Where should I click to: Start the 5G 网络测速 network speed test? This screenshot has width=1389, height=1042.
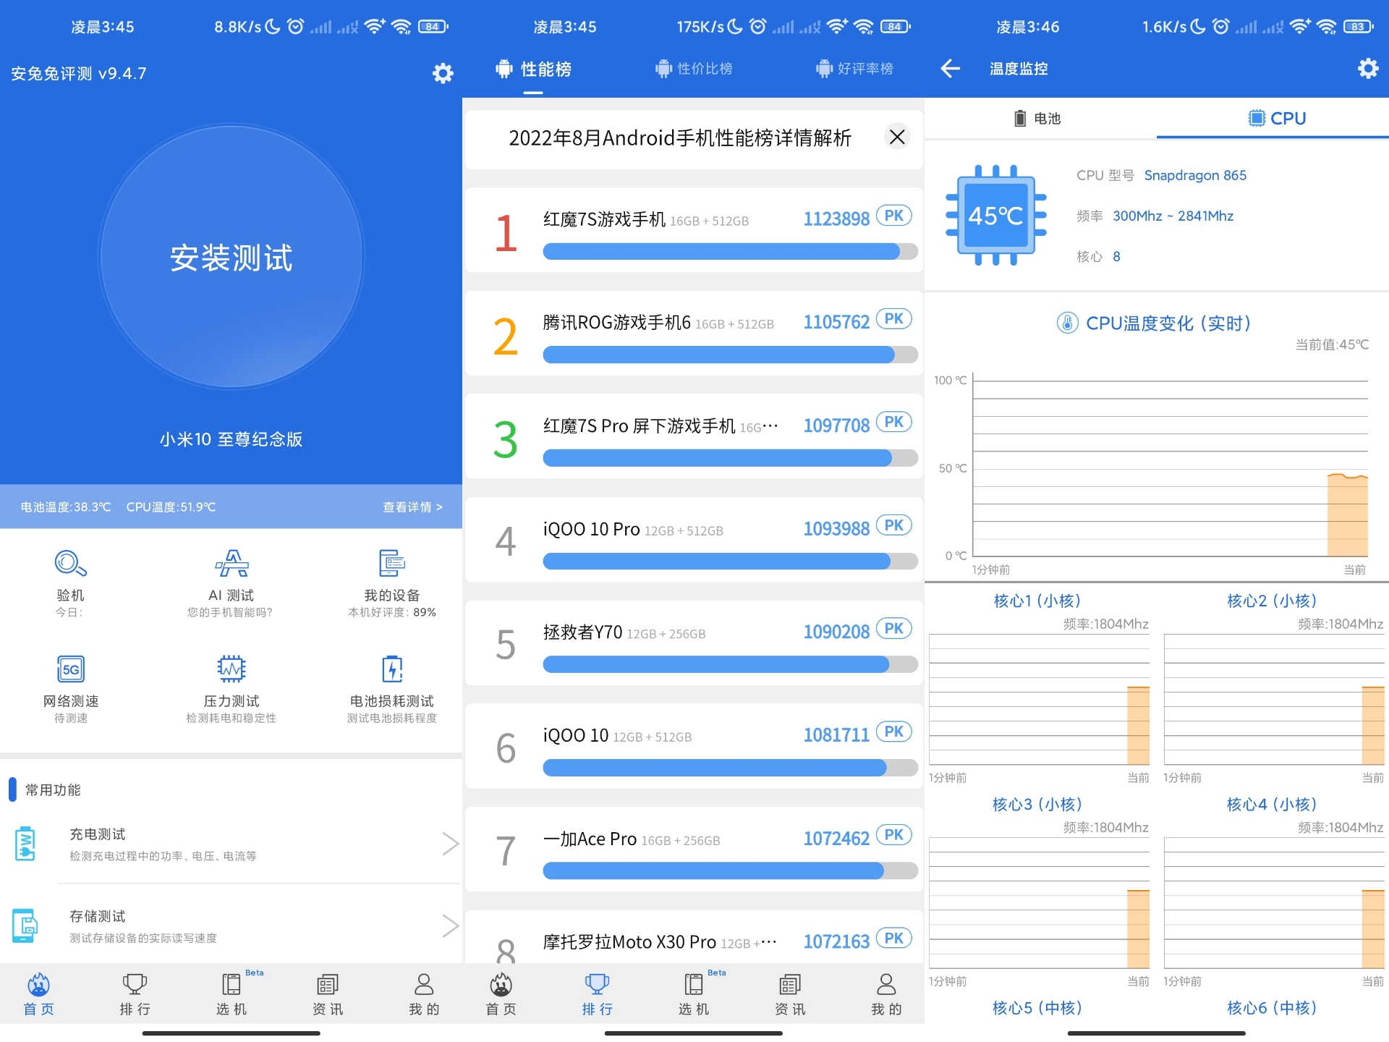[70, 669]
